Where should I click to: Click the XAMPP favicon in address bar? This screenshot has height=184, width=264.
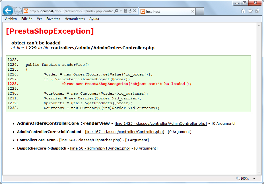point(26,11)
